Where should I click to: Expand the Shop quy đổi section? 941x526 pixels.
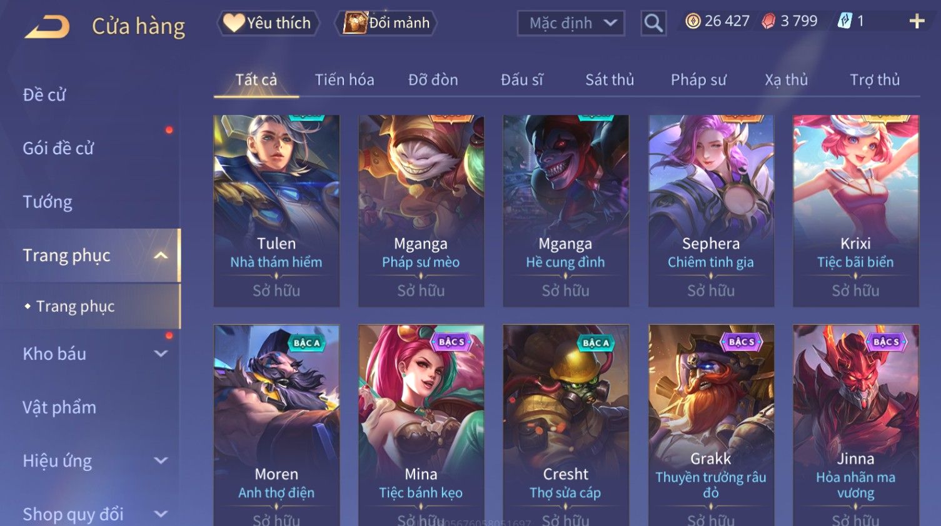click(x=161, y=514)
